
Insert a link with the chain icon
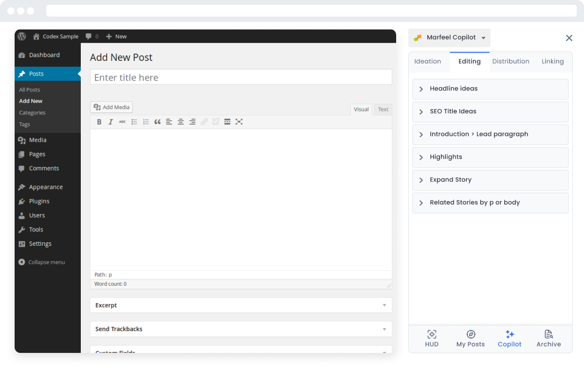tap(204, 122)
